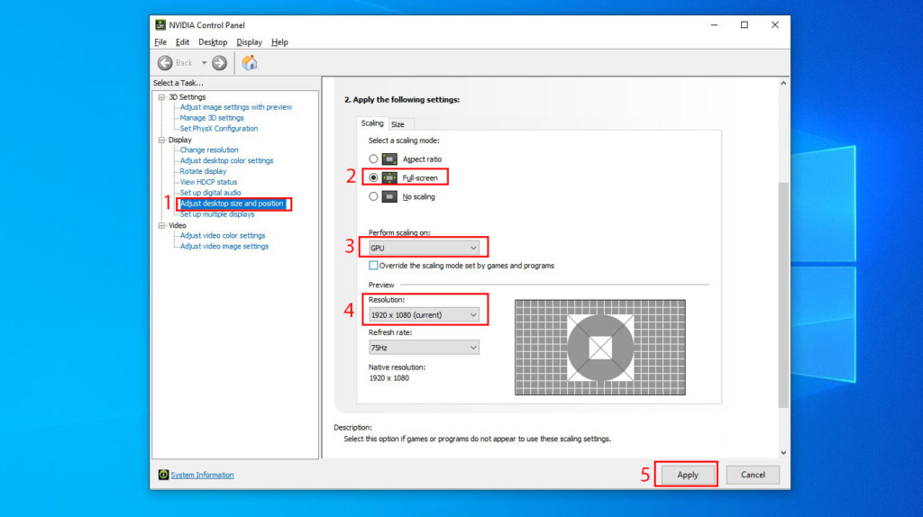Open the Resolution dropdown
The height and width of the screenshot is (517, 923).
pos(424,315)
